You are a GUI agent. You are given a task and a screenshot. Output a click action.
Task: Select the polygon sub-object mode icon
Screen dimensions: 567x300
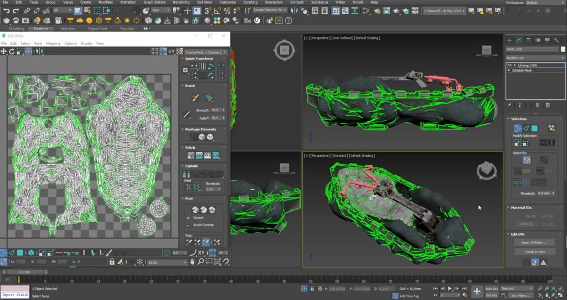point(534,128)
